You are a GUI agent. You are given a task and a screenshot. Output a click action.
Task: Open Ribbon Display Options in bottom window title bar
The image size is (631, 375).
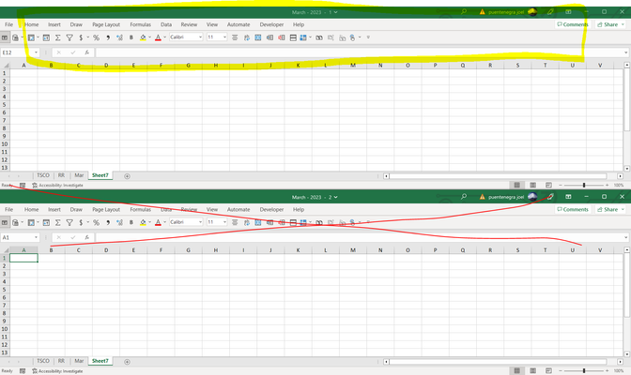click(568, 197)
